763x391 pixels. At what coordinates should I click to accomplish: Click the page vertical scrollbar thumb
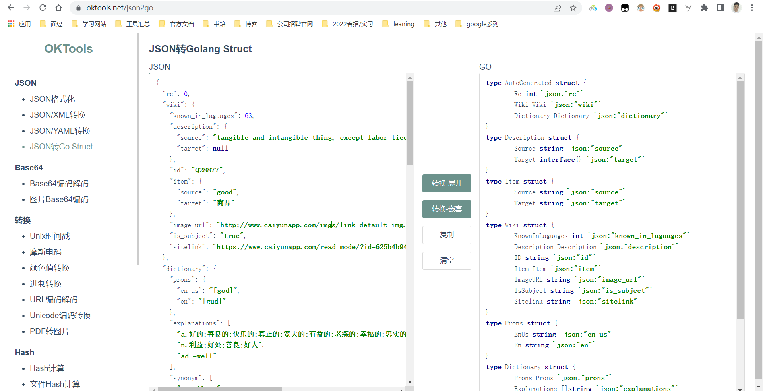[759, 211]
